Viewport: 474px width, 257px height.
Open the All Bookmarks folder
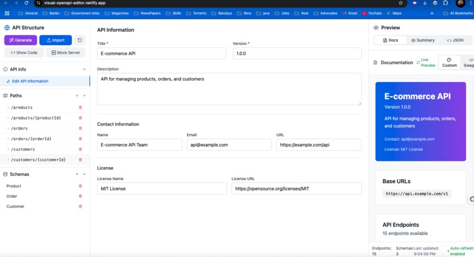coord(458,13)
